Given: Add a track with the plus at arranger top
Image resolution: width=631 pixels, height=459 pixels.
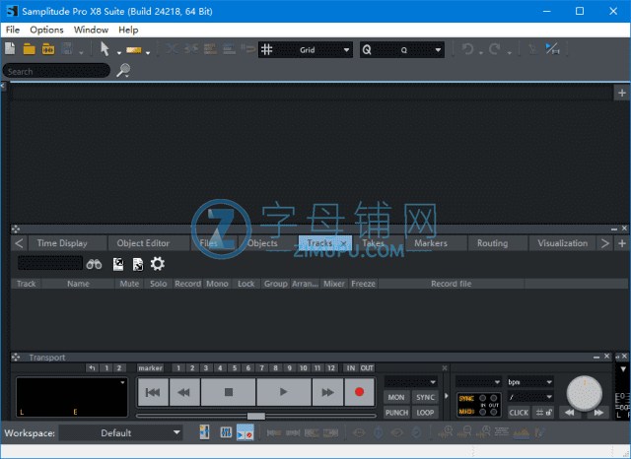Looking at the screenshot, I should [x=622, y=93].
